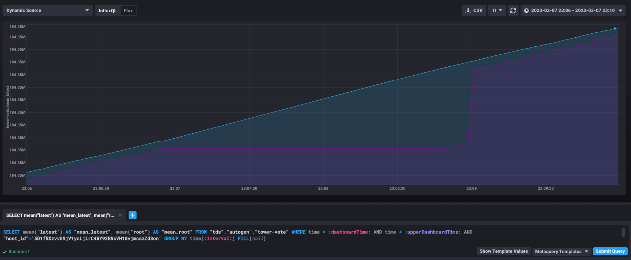Select the SELECT mean("latest") query tab
Image resolution: width=631 pixels, height=260 pixels.
60,215
